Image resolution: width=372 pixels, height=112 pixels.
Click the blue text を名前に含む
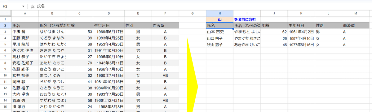tap(245, 19)
